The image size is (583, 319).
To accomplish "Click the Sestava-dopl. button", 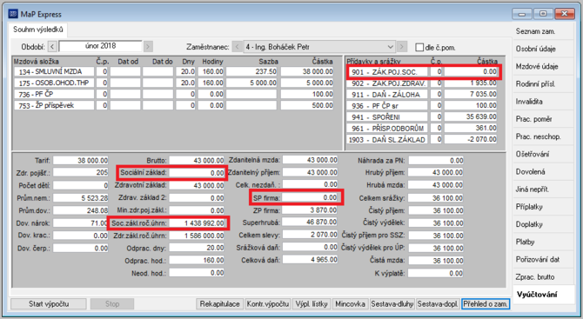I will (x=438, y=303).
